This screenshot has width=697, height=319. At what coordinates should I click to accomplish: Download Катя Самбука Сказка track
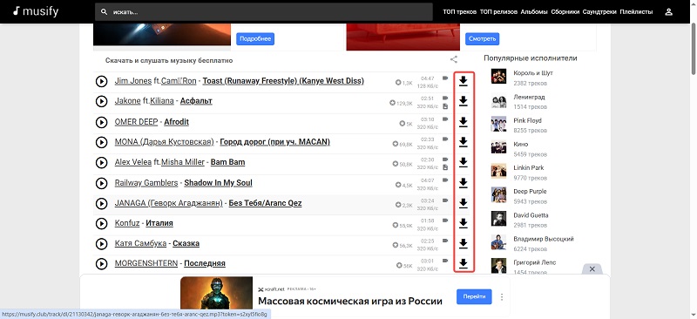[x=464, y=244]
